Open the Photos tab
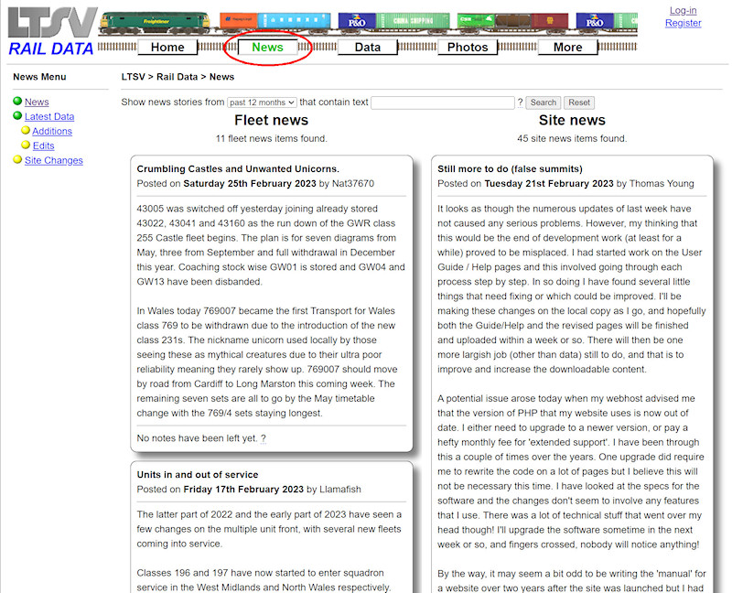 (x=467, y=47)
